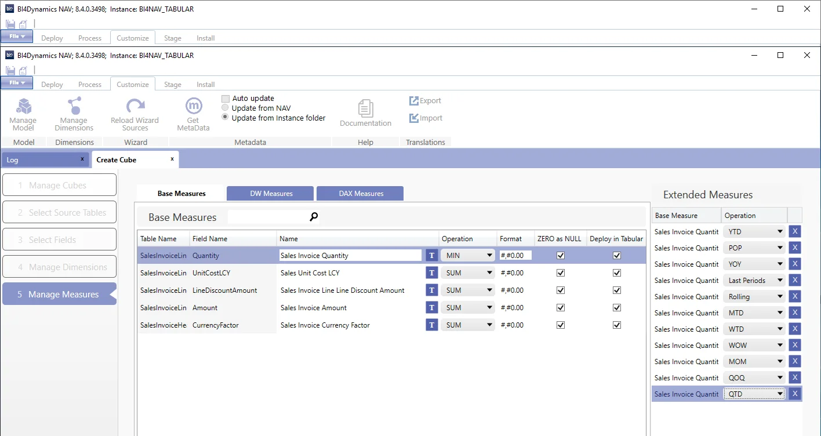Switch to the DW Measures tab
Image resolution: width=821 pixels, height=436 pixels.
[271, 194]
